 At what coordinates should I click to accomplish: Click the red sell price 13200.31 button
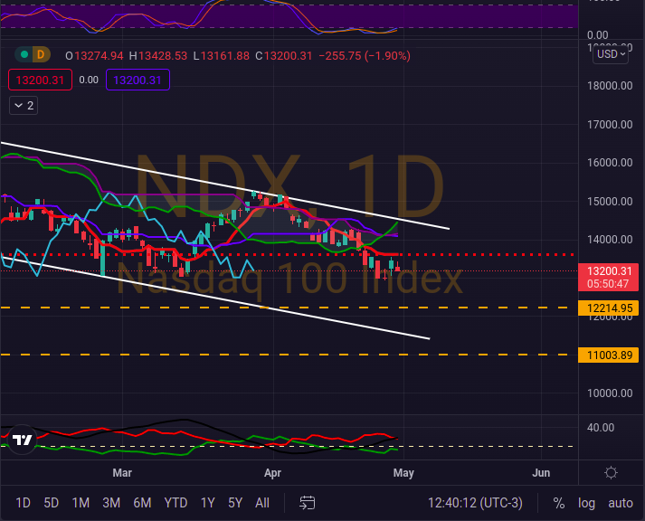point(39,80)
